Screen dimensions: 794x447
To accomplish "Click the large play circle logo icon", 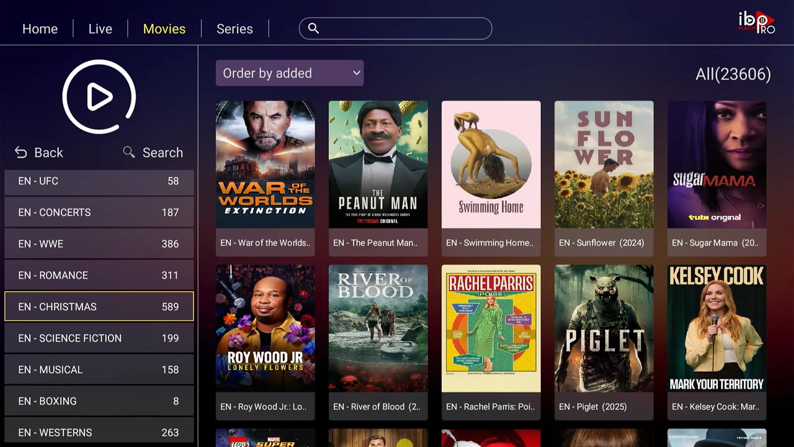I will click(x=99, y=96).
